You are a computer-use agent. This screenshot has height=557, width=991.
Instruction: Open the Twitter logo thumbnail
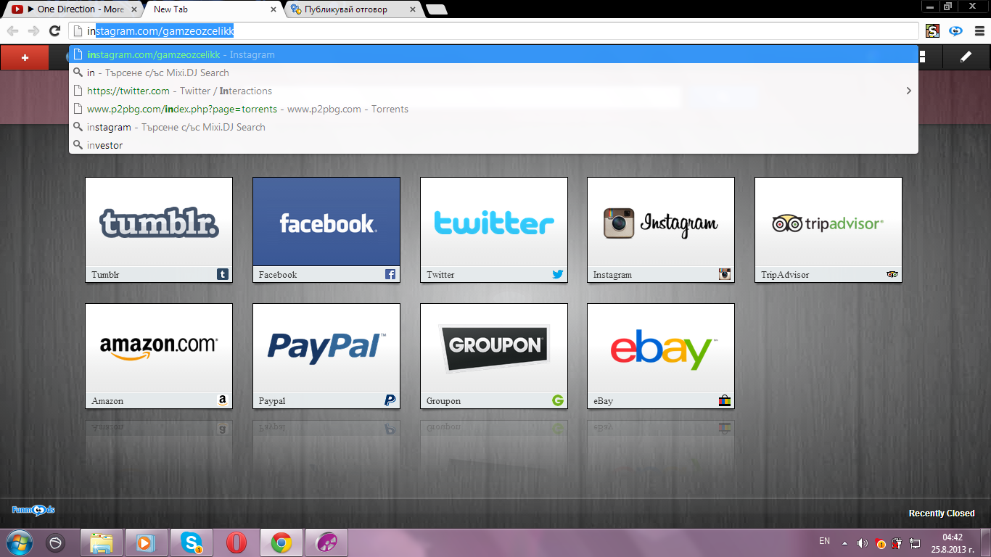494,222
